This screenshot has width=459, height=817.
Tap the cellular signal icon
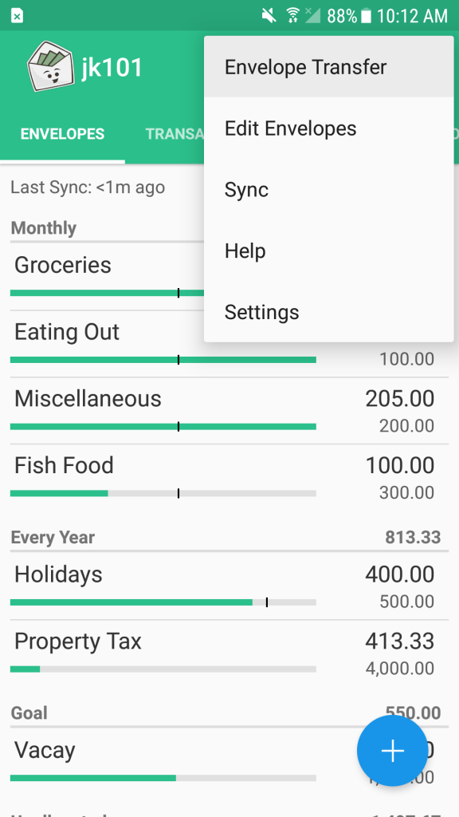[x=312, y=16]
